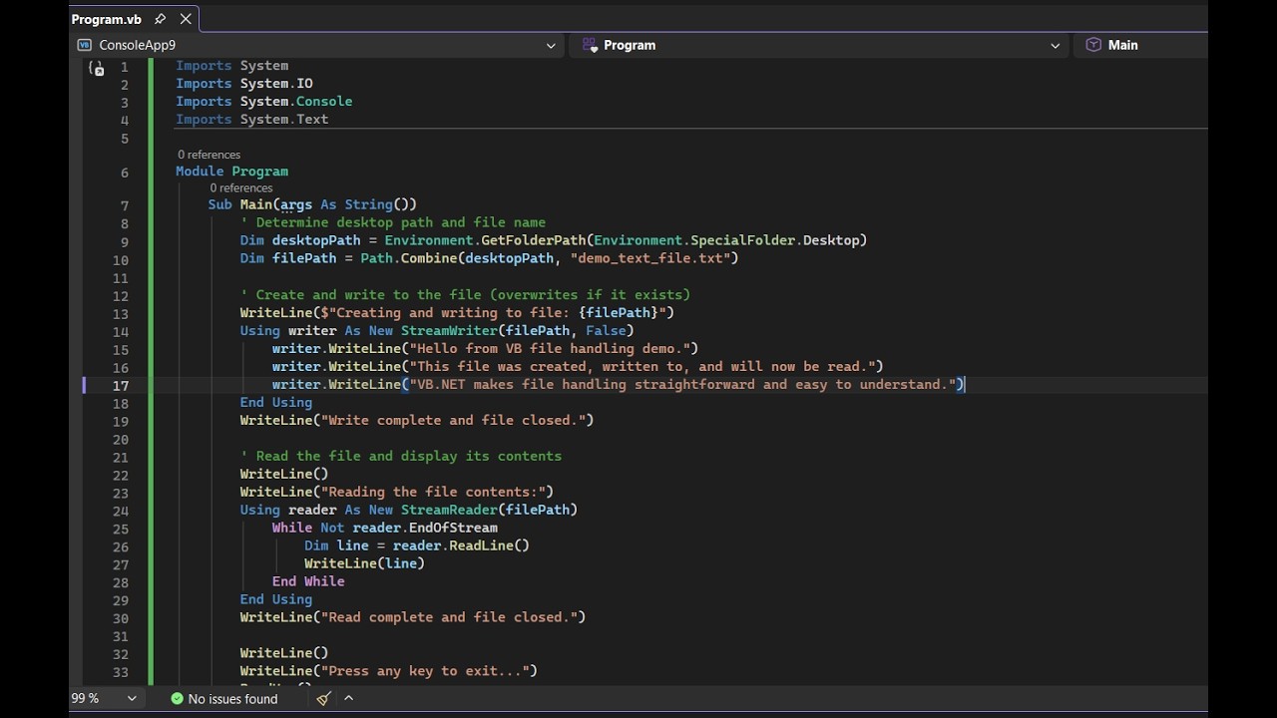1277x718 pixels.
Task: Click line number 17 in the gutter
Action: point(121,386)
